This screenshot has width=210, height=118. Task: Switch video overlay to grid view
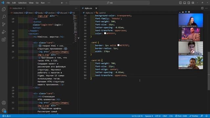189,12
